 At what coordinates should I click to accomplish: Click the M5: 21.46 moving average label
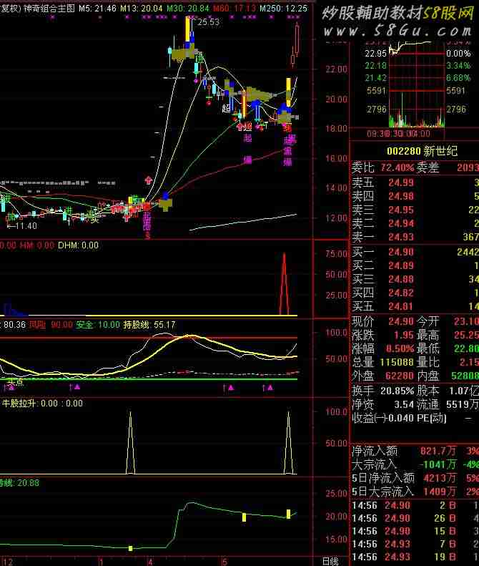[x=98, y=8]
